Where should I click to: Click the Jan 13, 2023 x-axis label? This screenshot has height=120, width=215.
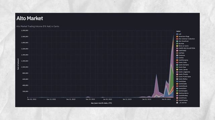click(127, 99)
